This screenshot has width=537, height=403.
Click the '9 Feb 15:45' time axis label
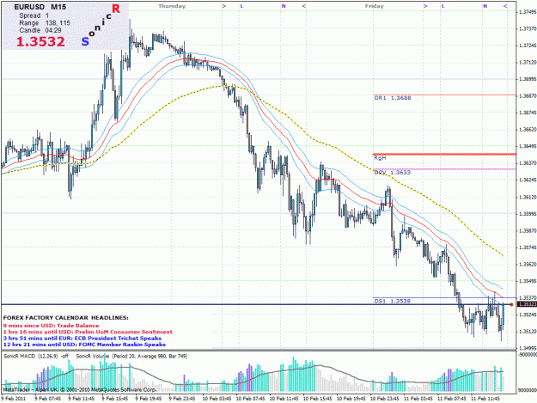115,399
